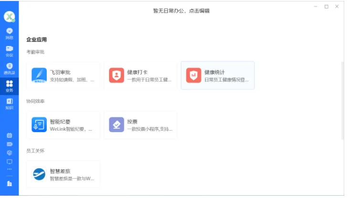Click the 智能纪要 description starting with WeLink

71,129
